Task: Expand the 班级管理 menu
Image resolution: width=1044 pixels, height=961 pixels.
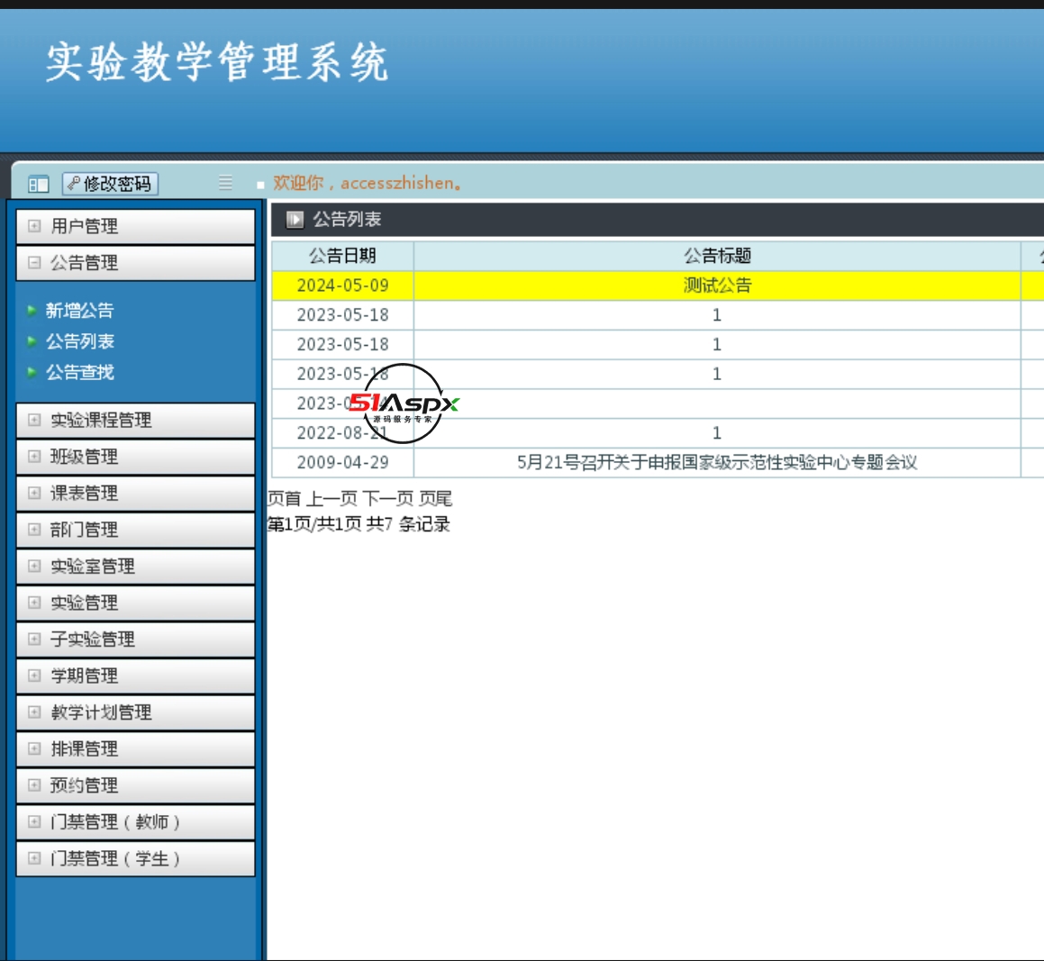Action: pyautogui.click(x=136, y=457)
